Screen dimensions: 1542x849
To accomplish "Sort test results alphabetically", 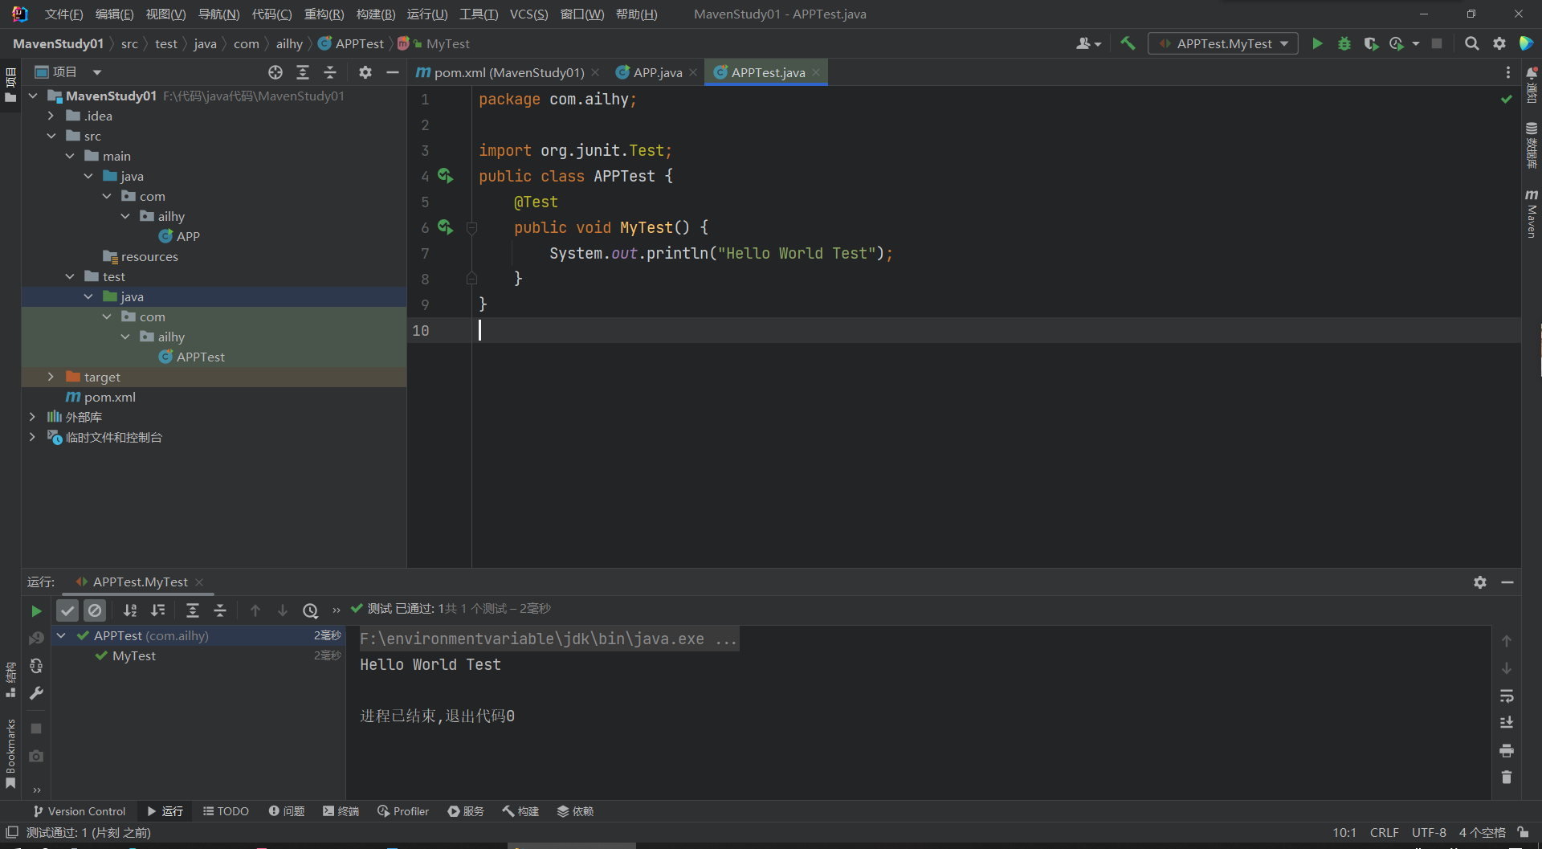I will (x=130, y=610).
